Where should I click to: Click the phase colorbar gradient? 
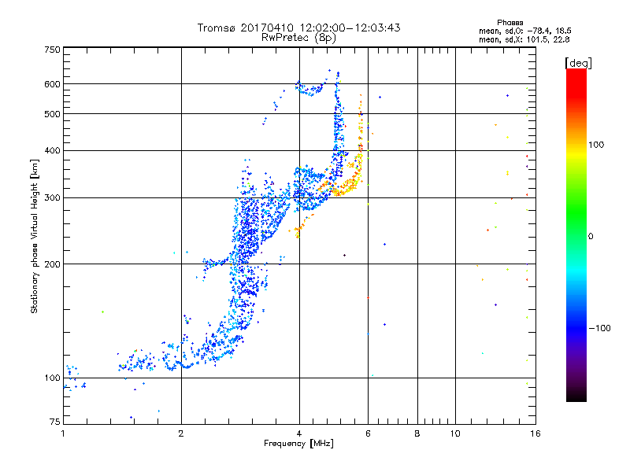(x=576, y=234)
